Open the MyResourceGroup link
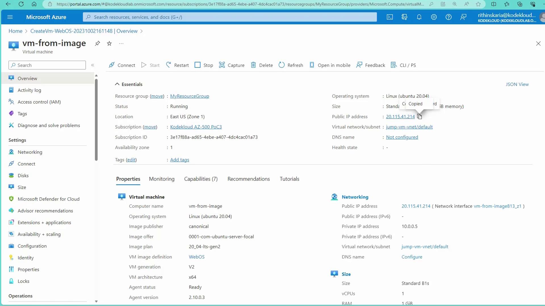This screenshot has width=545, height=306. (189, 96)
